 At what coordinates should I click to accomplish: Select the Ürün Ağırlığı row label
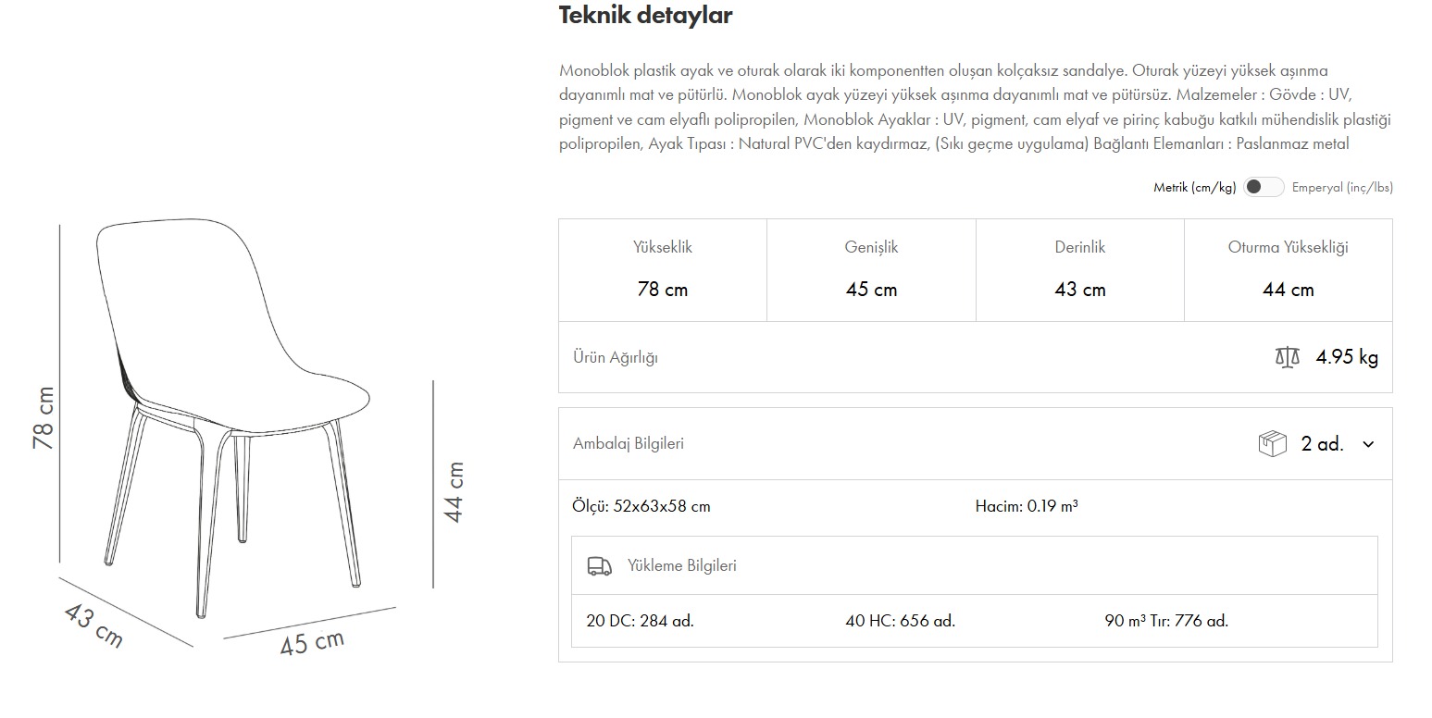pyautogui.click(x=616, y=357)
